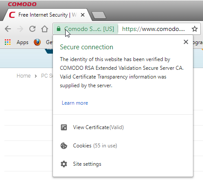Viewport: 203px width, 181px height.
Task: Click the Firefox bookmark icon
Action: click(37, 42)
